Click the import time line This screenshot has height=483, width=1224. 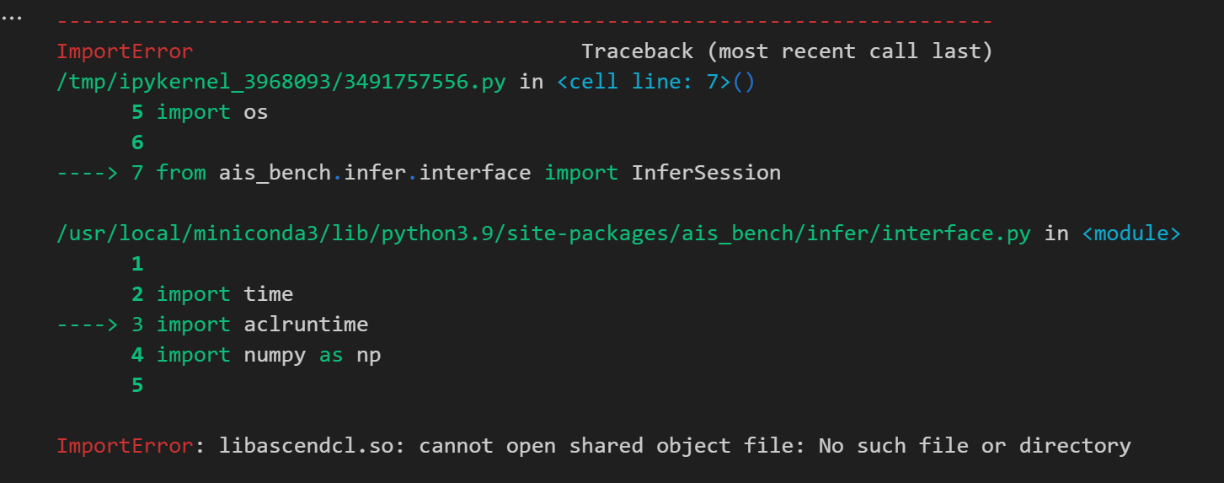[224, 294]
